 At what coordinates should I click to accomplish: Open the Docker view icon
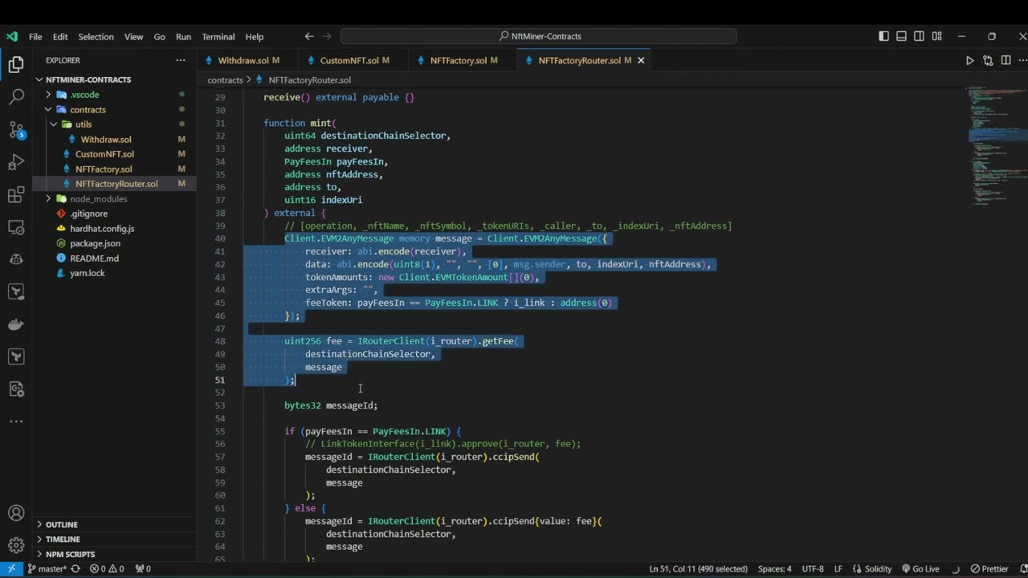pyautogui.click(x=16, y=324)
